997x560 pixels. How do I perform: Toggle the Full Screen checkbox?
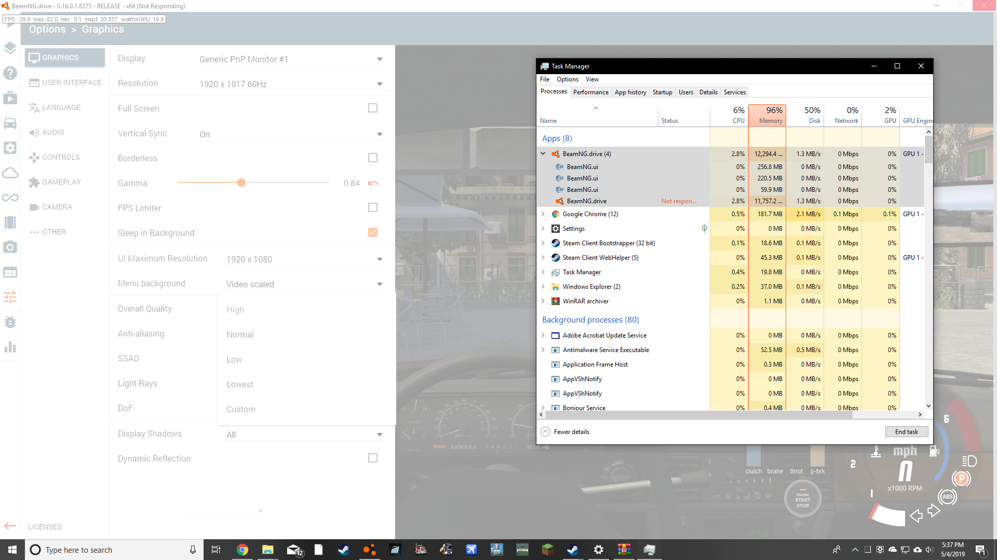click(x=373, y=108)
